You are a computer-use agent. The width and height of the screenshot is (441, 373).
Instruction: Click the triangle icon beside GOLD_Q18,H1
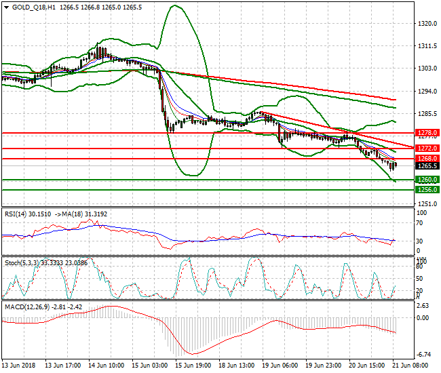point(6,7)
